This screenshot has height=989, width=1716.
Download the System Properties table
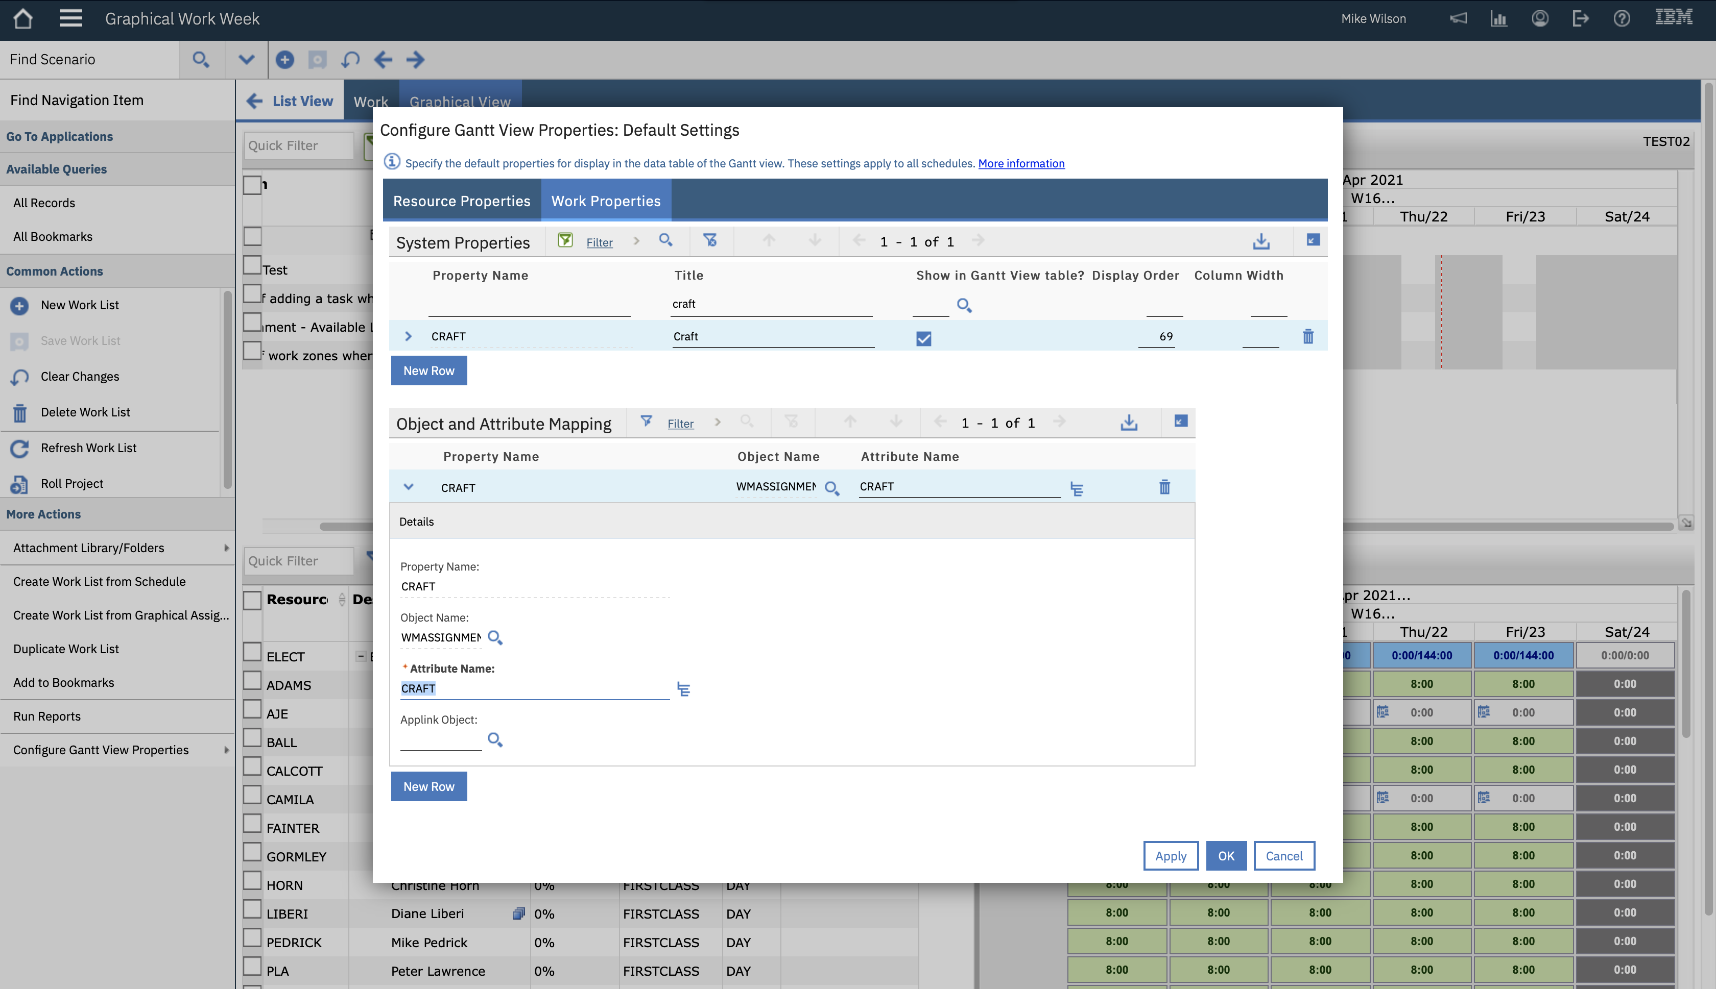pyautogui.click(x=1260, y=241)
